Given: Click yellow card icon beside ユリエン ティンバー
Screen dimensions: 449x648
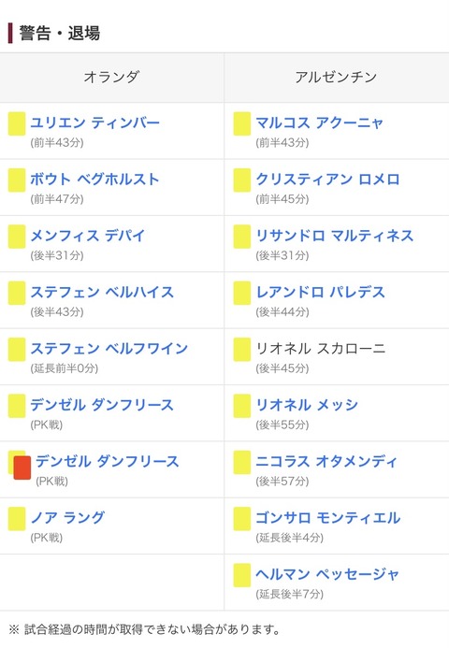Looking at the screenshot, I should point(17,123).
